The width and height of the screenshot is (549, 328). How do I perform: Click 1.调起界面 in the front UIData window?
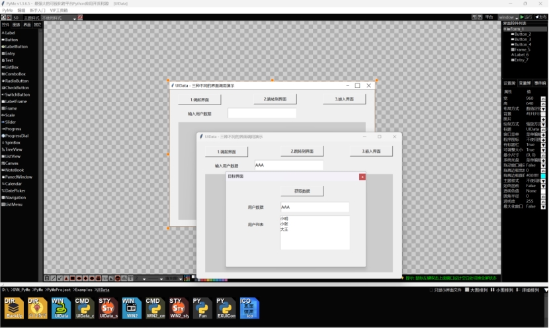click(x=226, y=152)
